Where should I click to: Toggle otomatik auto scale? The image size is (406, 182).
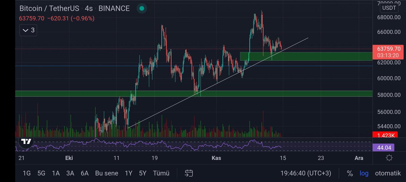pos(388,173)
